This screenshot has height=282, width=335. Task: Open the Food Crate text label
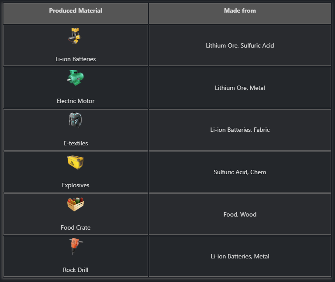point(76,227)
